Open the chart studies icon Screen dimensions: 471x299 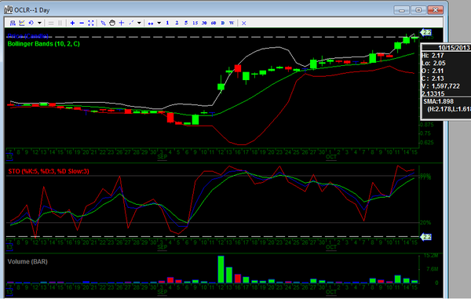click(22, 23)
